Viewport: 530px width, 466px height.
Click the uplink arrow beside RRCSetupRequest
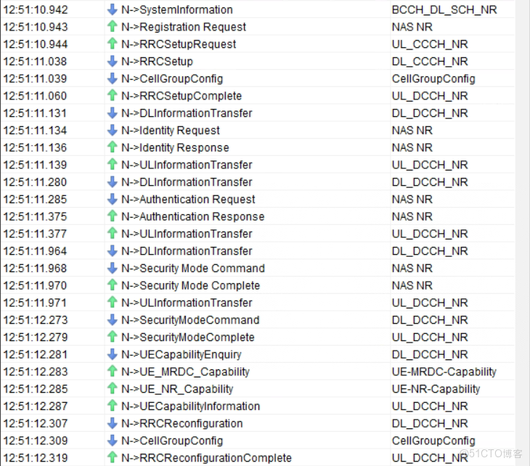[x=113, y=44]
